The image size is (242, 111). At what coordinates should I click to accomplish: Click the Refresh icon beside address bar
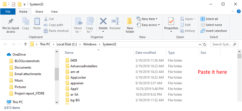205,45
